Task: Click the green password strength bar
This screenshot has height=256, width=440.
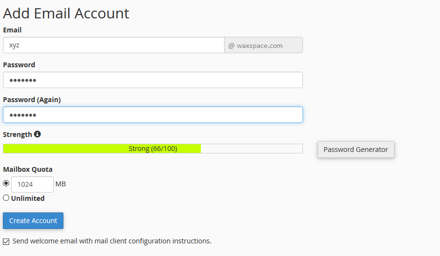Action: click(102, 149)
